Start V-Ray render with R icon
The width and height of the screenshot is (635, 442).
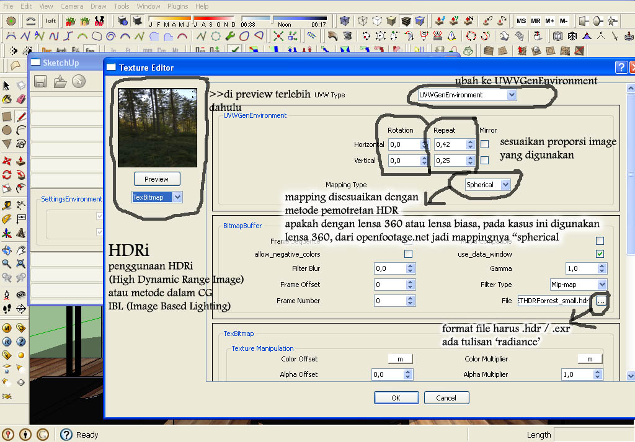coord(6,342)
